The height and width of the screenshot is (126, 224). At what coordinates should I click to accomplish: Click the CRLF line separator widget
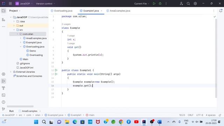tap(190, 115)
